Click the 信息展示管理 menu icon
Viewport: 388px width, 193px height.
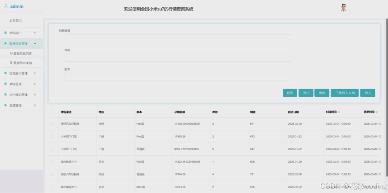(6, 73)
